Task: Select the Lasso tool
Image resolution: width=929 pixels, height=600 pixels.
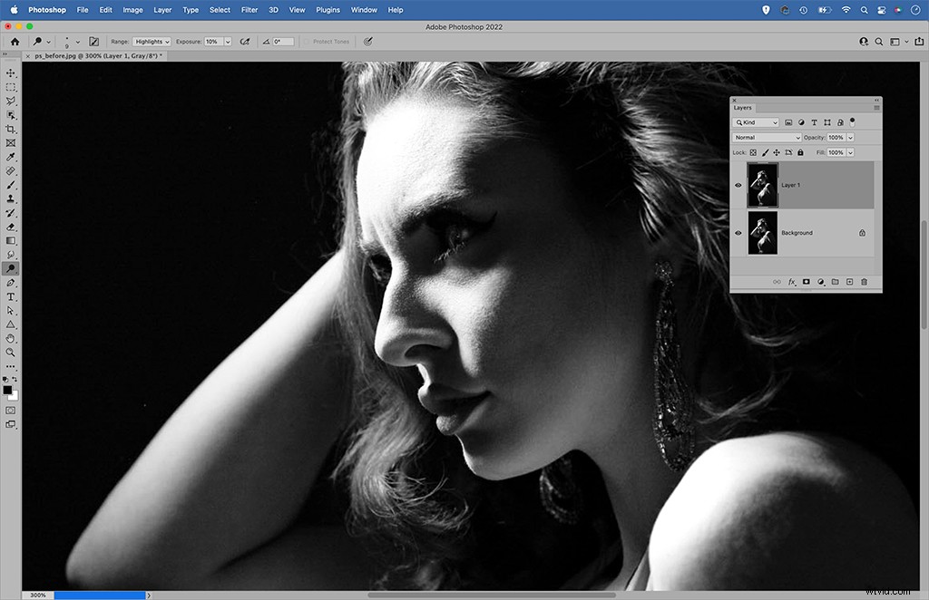Action: [11, 102]
